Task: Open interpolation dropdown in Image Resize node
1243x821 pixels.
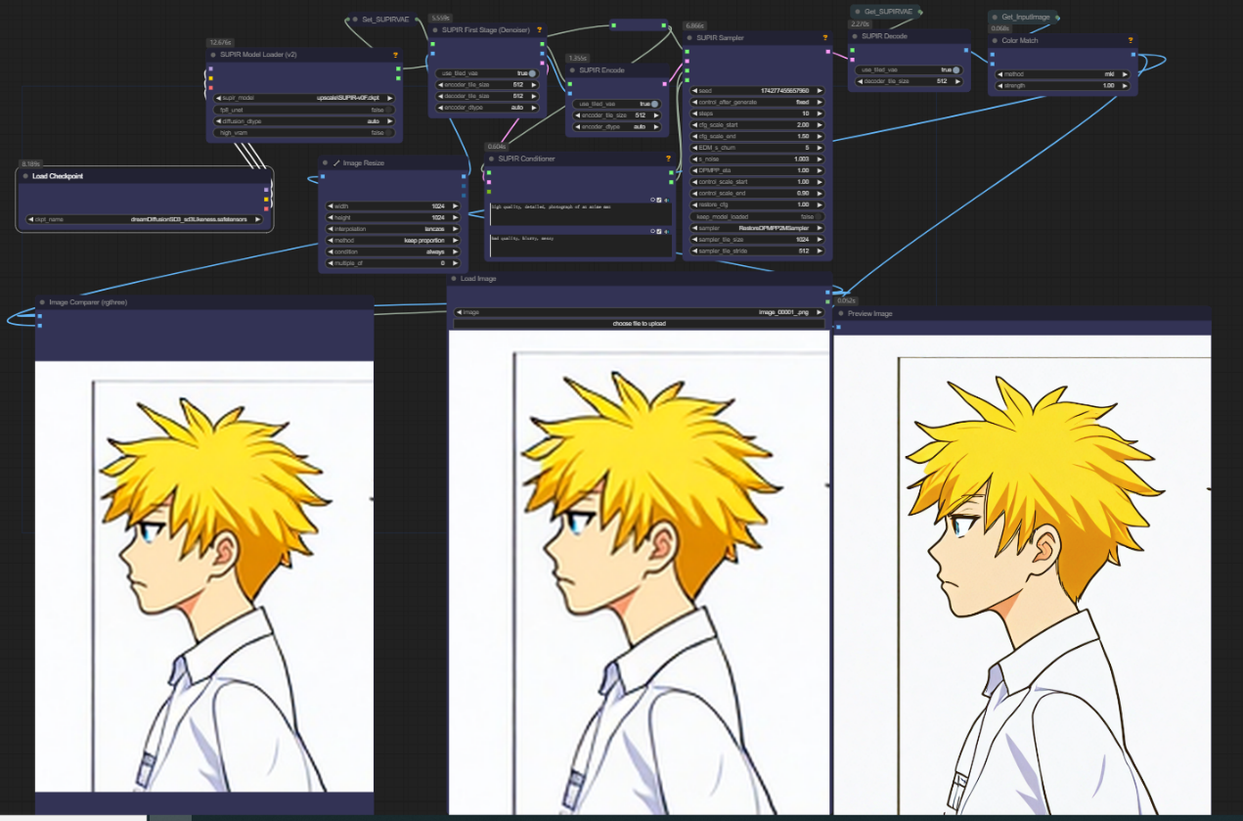Action: [392, 228]
